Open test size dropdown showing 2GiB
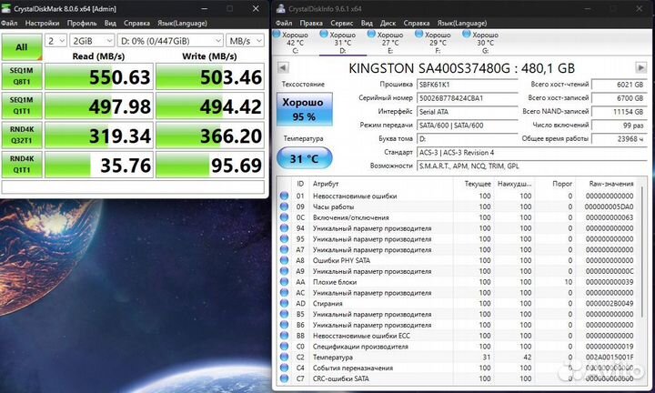The height and width of the screenshot is (393, 655). (x=92, y=41)
